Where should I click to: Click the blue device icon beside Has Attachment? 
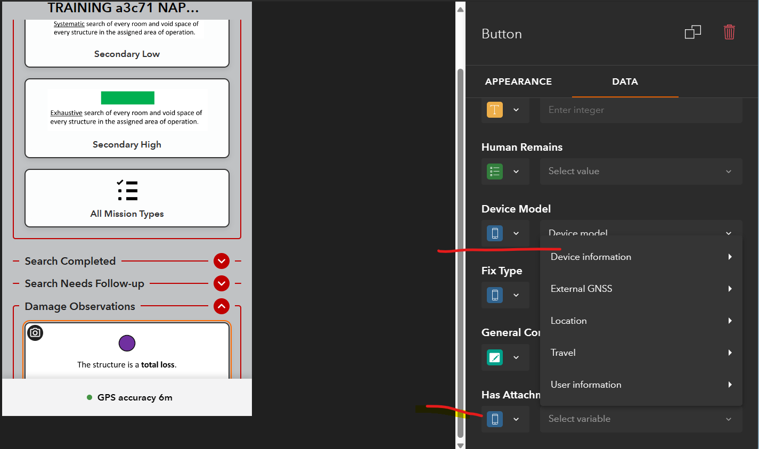point(495,419)
